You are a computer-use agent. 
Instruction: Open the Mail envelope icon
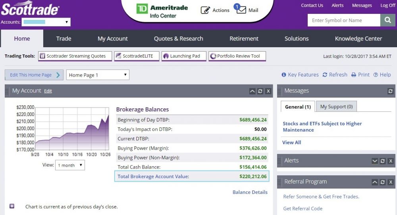pyautogui.click(x=241, y=10)
